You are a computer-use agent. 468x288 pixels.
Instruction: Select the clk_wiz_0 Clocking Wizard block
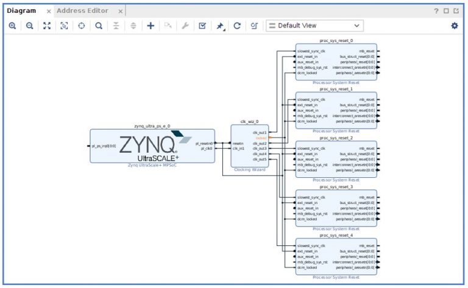(249, 146)
